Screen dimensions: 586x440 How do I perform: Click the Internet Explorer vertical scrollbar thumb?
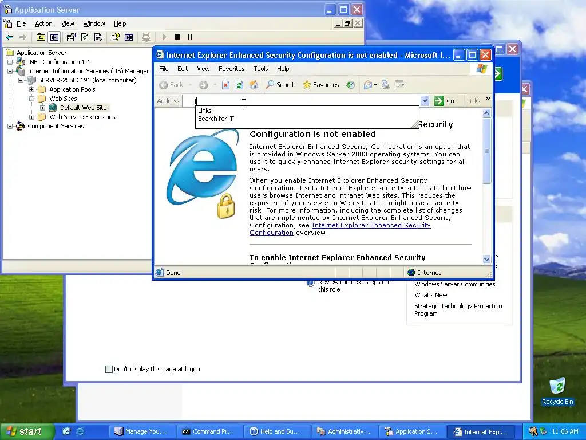[x=486, y=151]
